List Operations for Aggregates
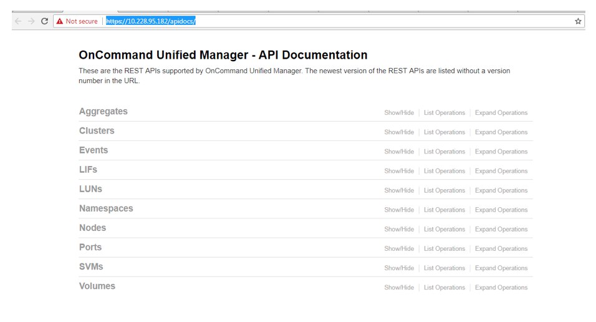 (x=445, y=113)
